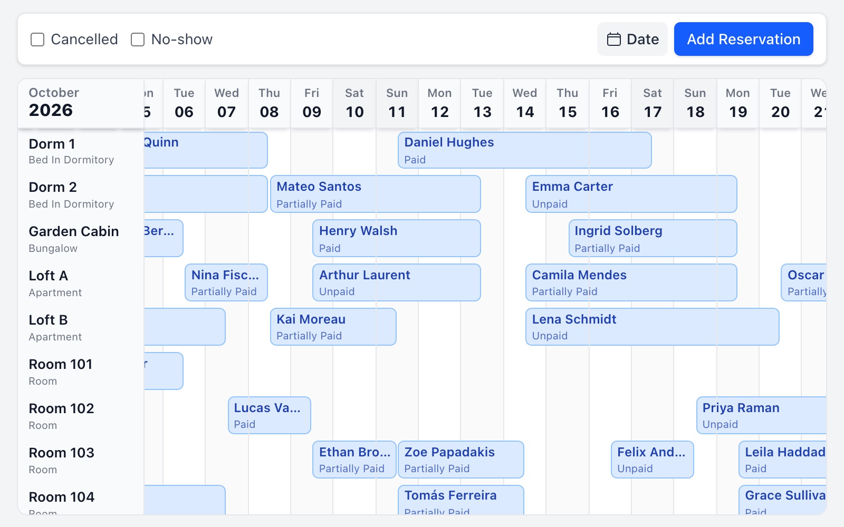Click the Mon 12 date header
Screen dimensions: 844x527
point(439,103)
